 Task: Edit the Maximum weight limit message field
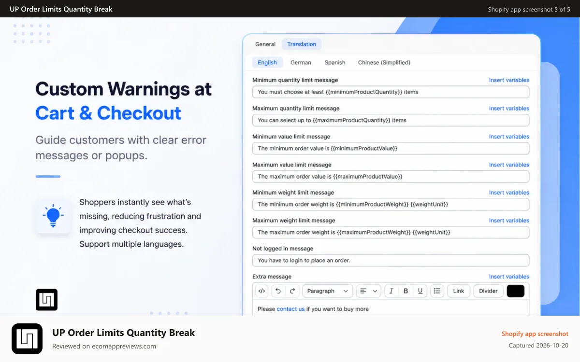(x=391, y=232)
